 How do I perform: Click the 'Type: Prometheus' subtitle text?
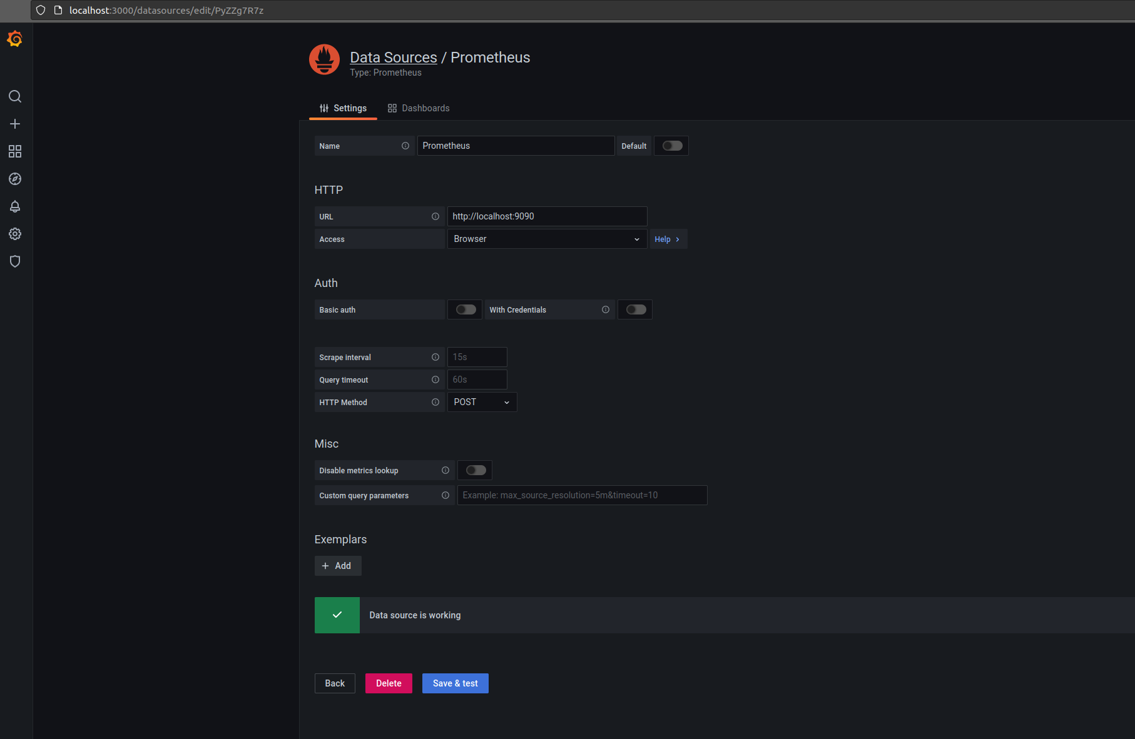385,73
